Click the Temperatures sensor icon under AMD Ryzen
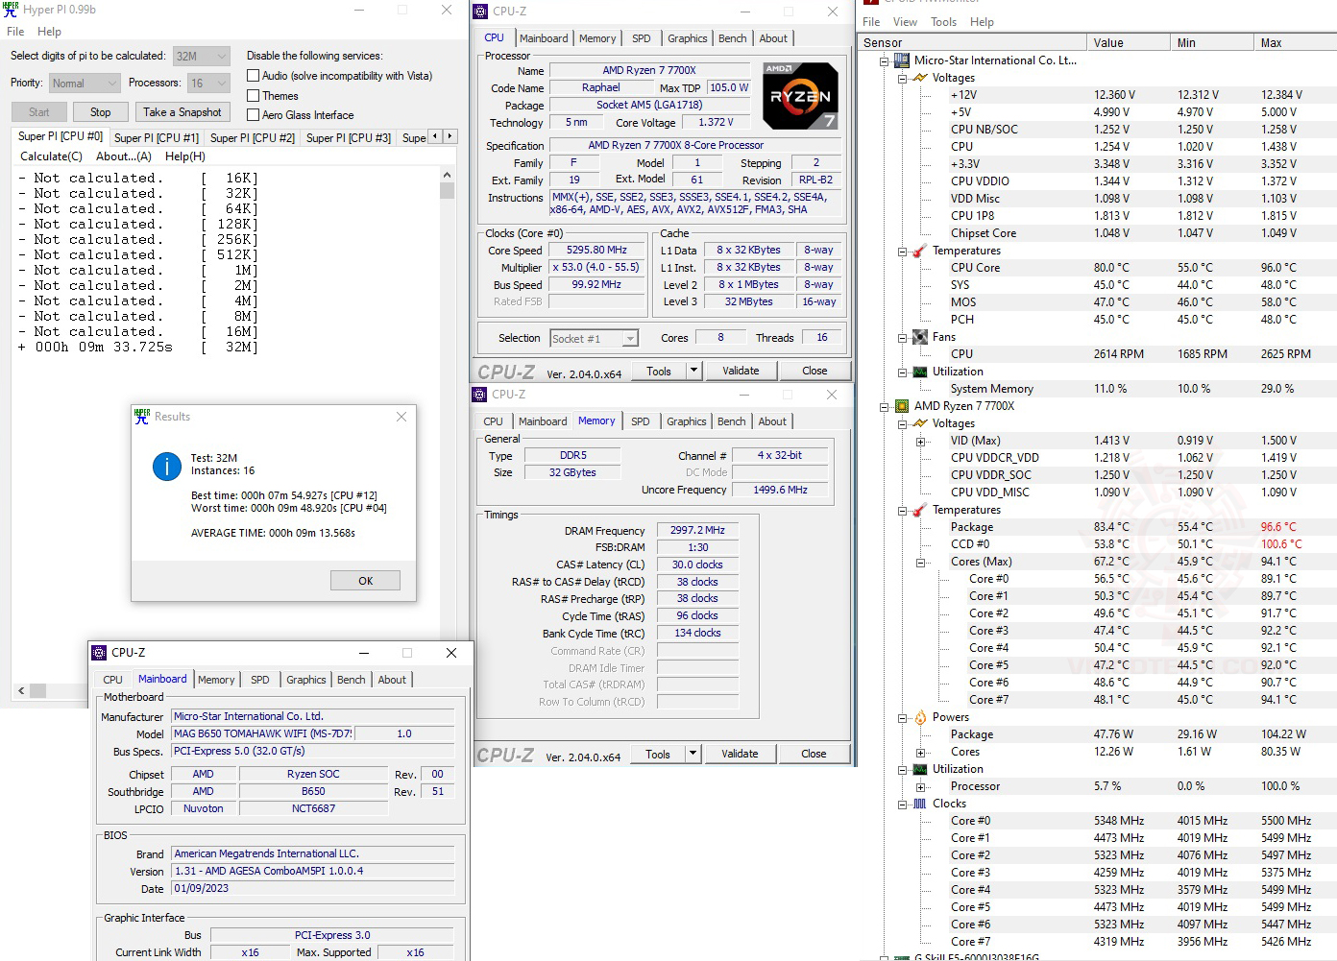The width and height of the screenshot is (1337, 961). click(x=919, y=510)
